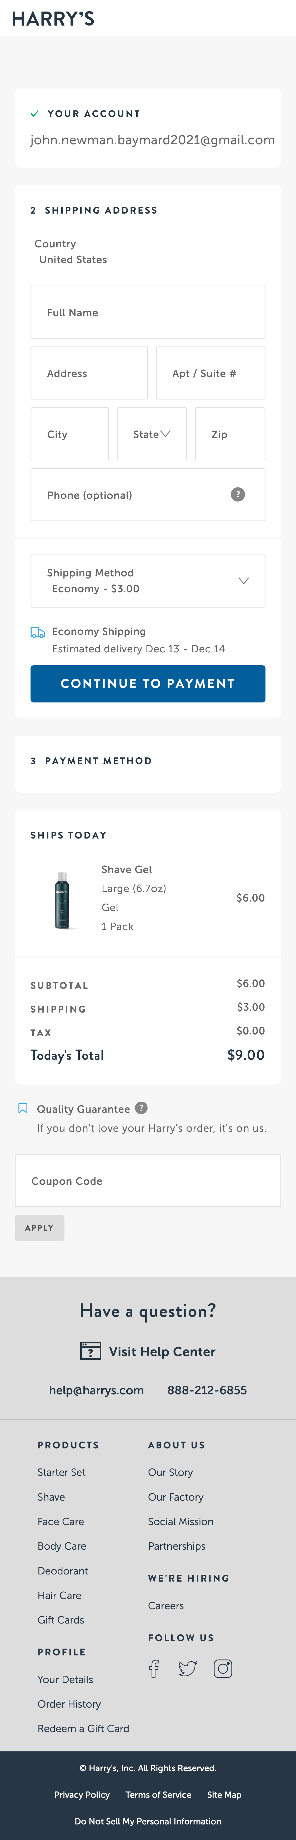Click the Zip code field
Image resolution: width=296 pixels, height=1840 pixels.
click(x=230, y=433)
